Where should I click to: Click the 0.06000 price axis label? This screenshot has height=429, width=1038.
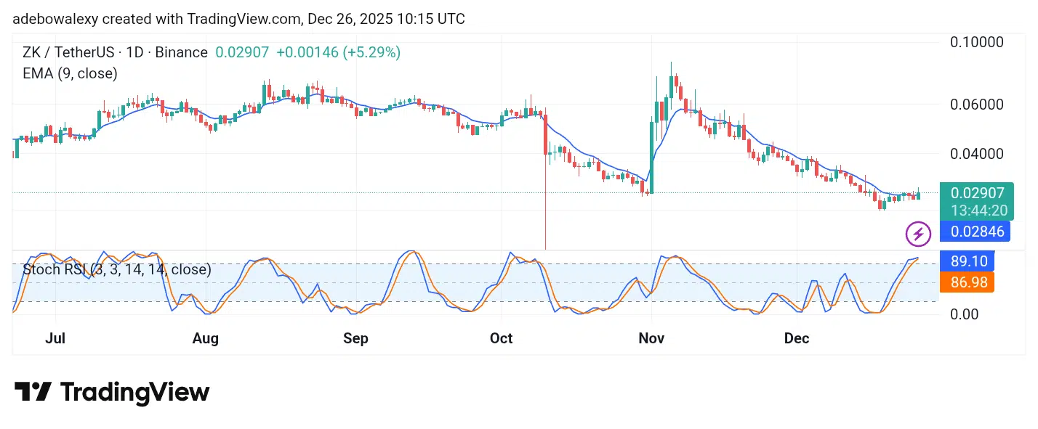tap(978, 105)
